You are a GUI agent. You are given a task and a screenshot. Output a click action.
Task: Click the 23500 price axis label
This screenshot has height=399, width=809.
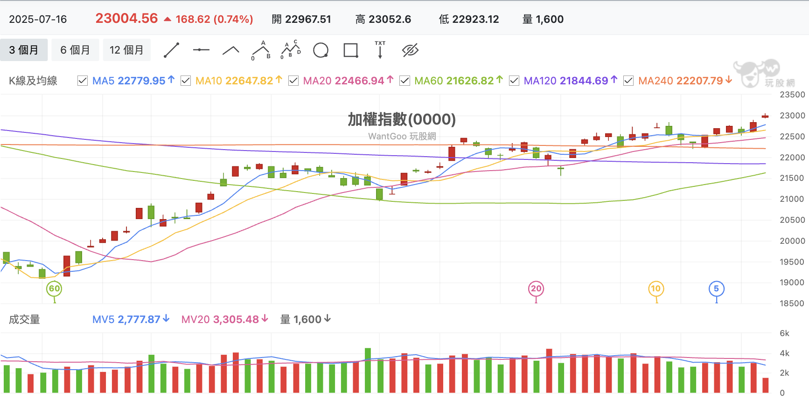point(792,95)
